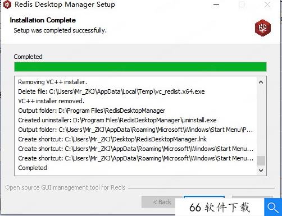Click the log scrollbar thumb

pos(261,160)
